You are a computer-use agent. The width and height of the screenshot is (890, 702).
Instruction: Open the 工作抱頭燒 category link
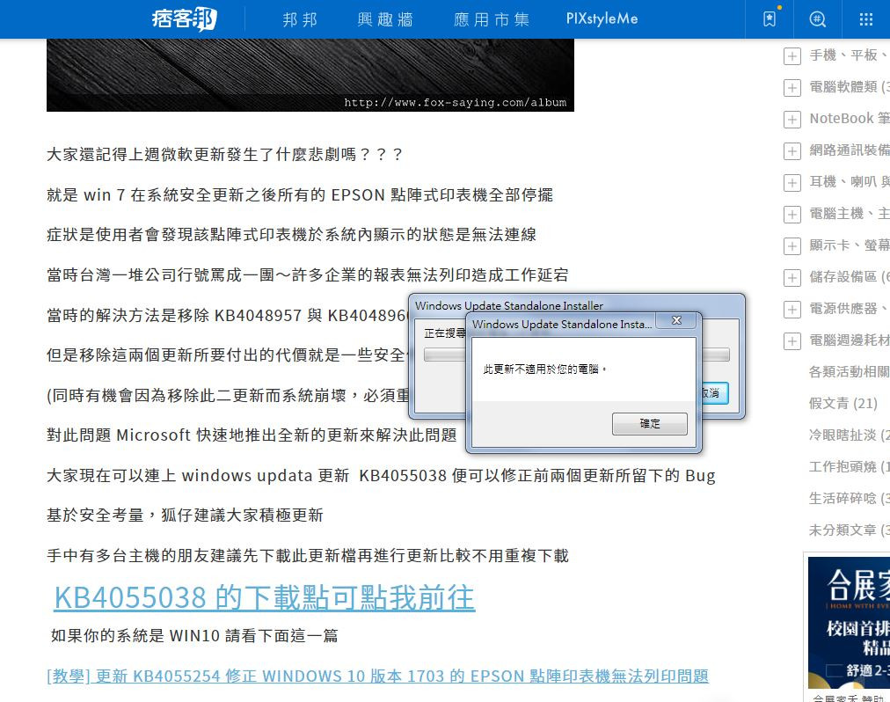pyautogui.click(x=850, y=466)
